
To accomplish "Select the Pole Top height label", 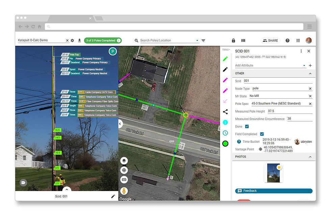I will click(70, 55).
